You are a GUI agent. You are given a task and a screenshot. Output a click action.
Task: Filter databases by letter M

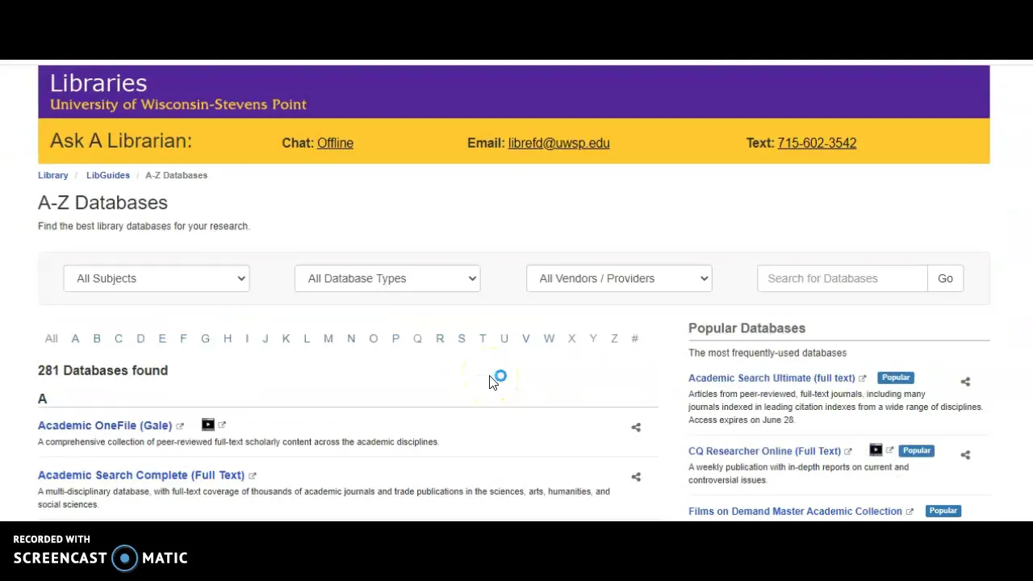pos(328,339)
